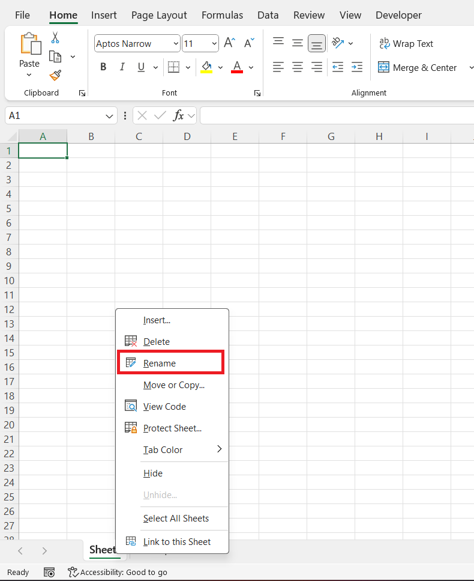This screenshot has height=581, width=474.
Task: Toggle Italic formatting
Action: 122,67
